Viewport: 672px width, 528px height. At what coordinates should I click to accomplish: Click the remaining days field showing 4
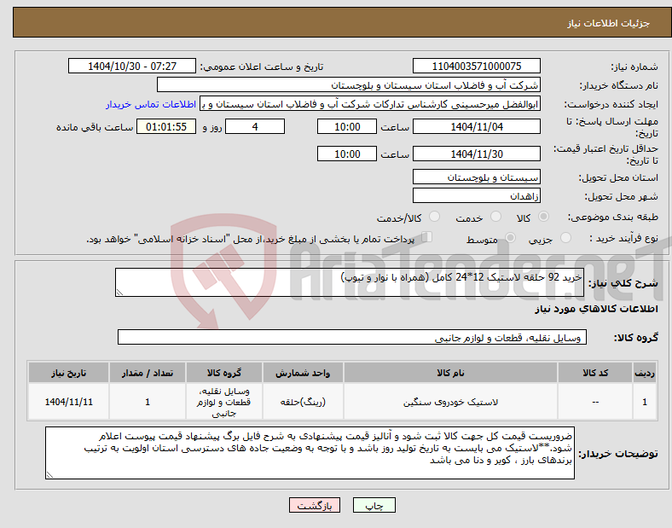click(255, 127)
